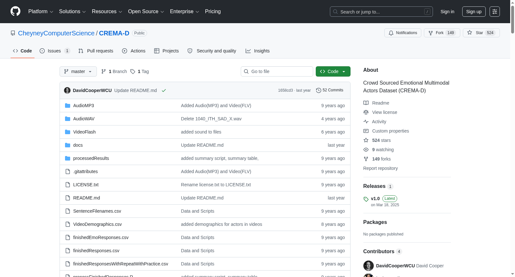The width and height of the screenshot is (515, 277).
Task: Click the book icon beside Readme
Action: [366, 103]
